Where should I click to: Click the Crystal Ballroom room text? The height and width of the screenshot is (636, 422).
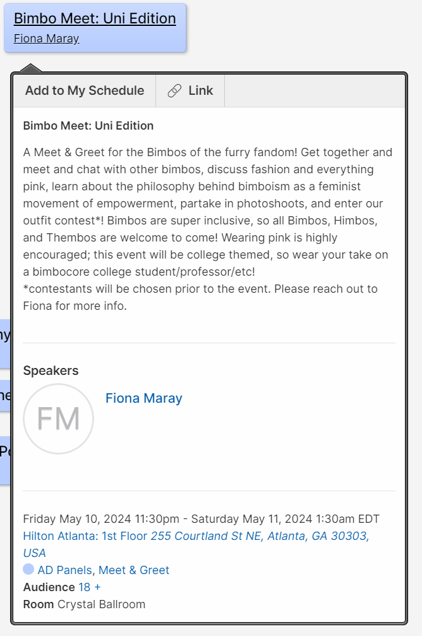point(101,604)
